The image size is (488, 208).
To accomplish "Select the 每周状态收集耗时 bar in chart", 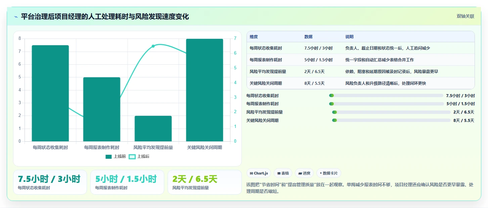I will tap(50, 93).
